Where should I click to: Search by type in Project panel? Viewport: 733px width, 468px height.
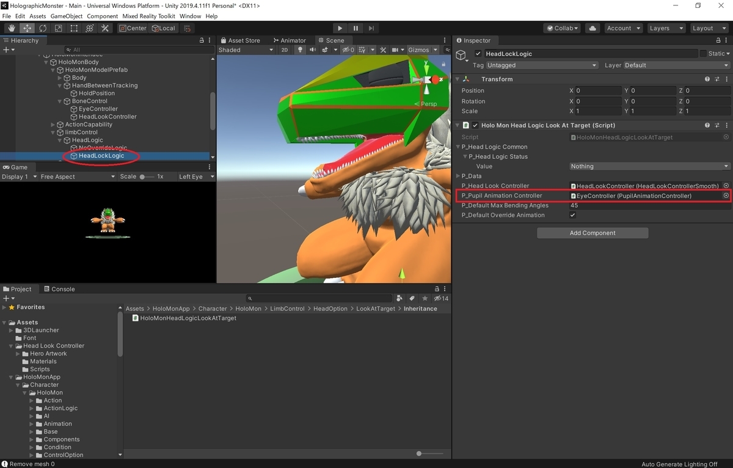point(399,298)
